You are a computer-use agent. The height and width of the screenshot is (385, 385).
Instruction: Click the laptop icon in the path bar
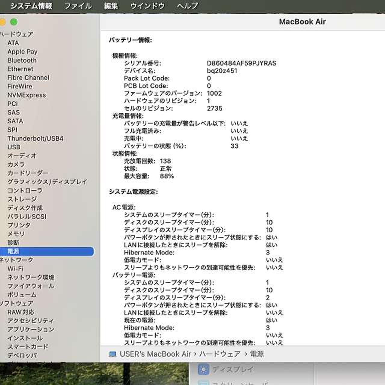pyautogui.click(x=112, y=354)
